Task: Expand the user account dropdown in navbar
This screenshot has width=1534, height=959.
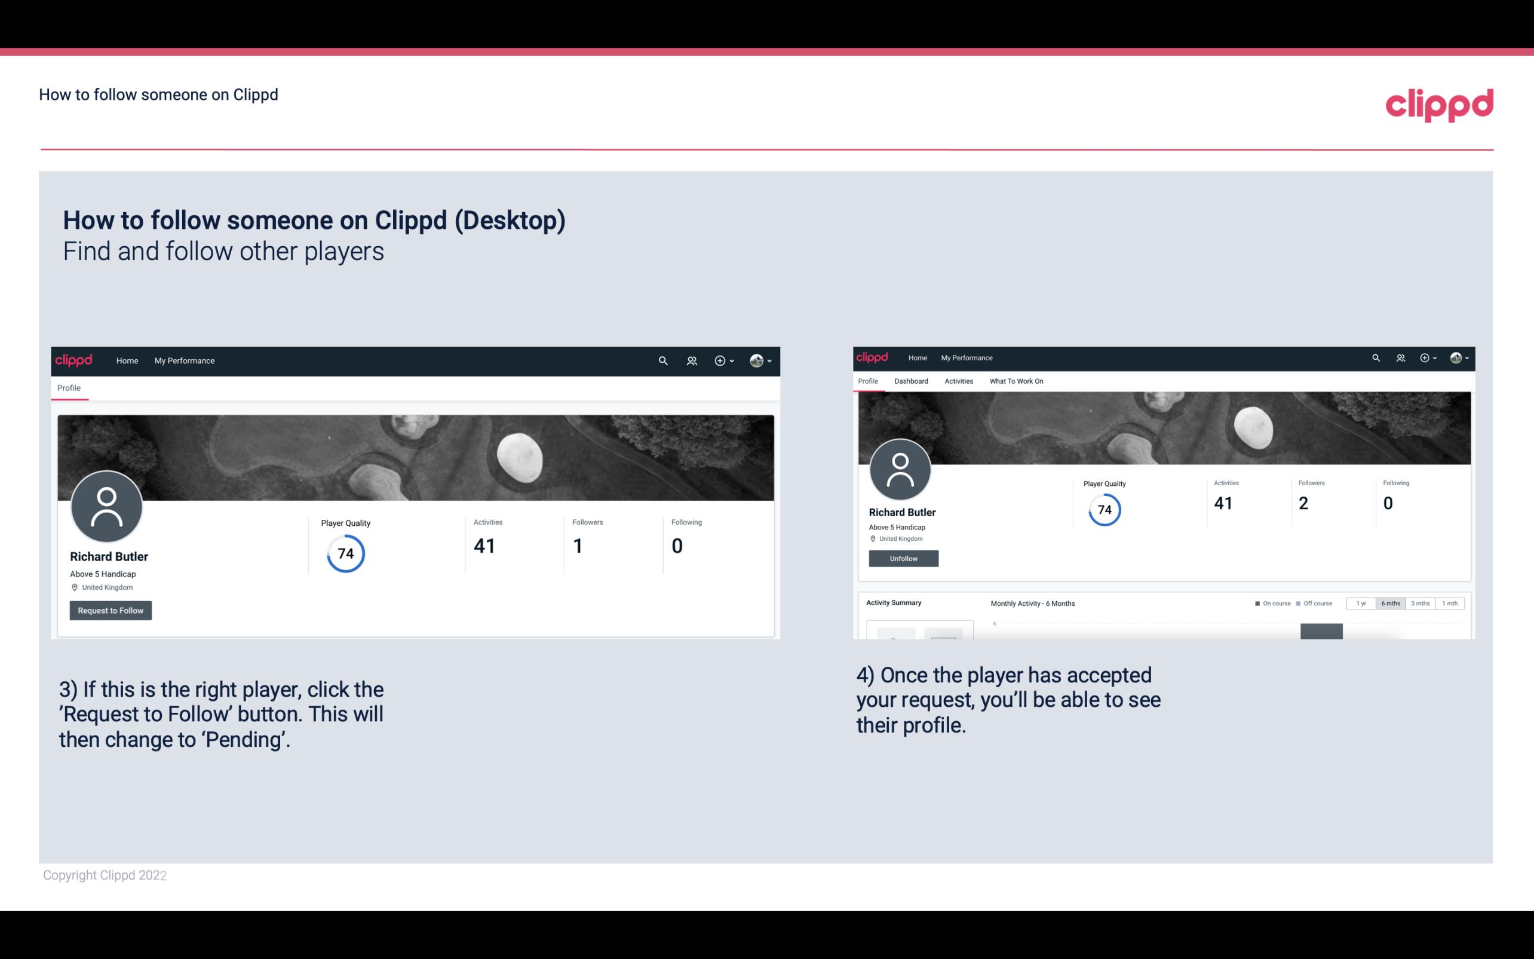Action: [761, 360]
